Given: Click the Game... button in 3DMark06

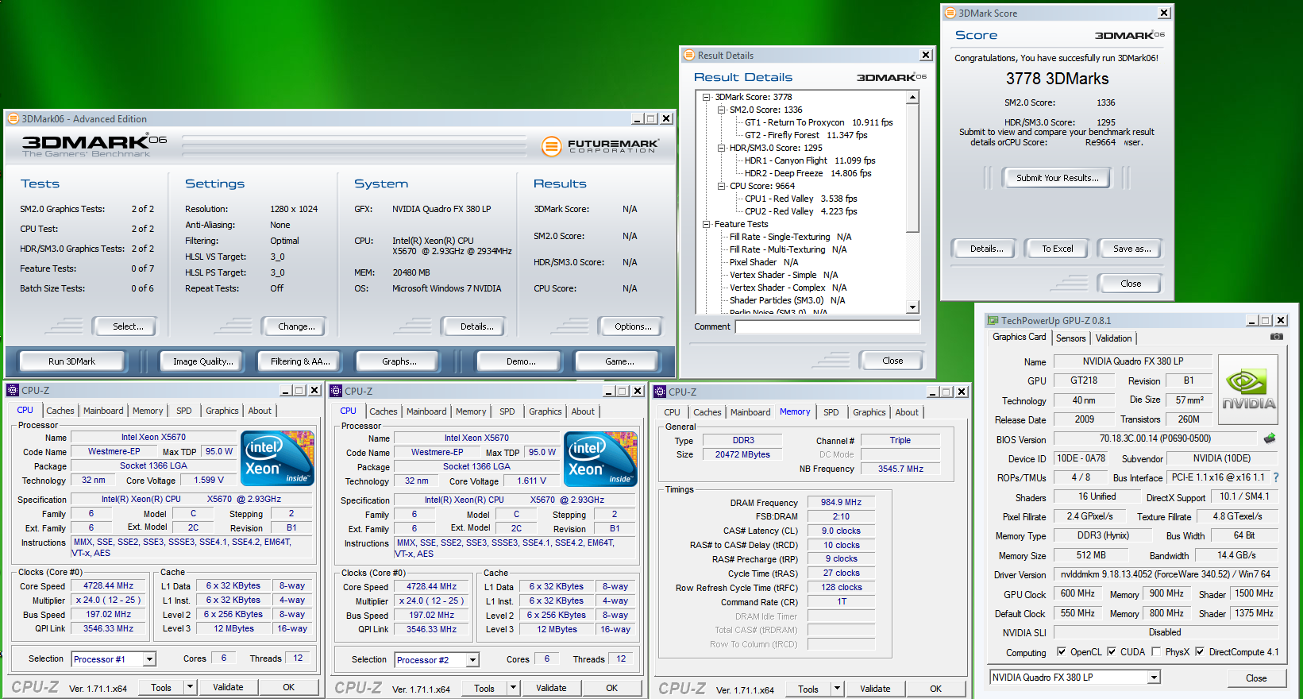Looking at the screenshot, I should 619,361.
